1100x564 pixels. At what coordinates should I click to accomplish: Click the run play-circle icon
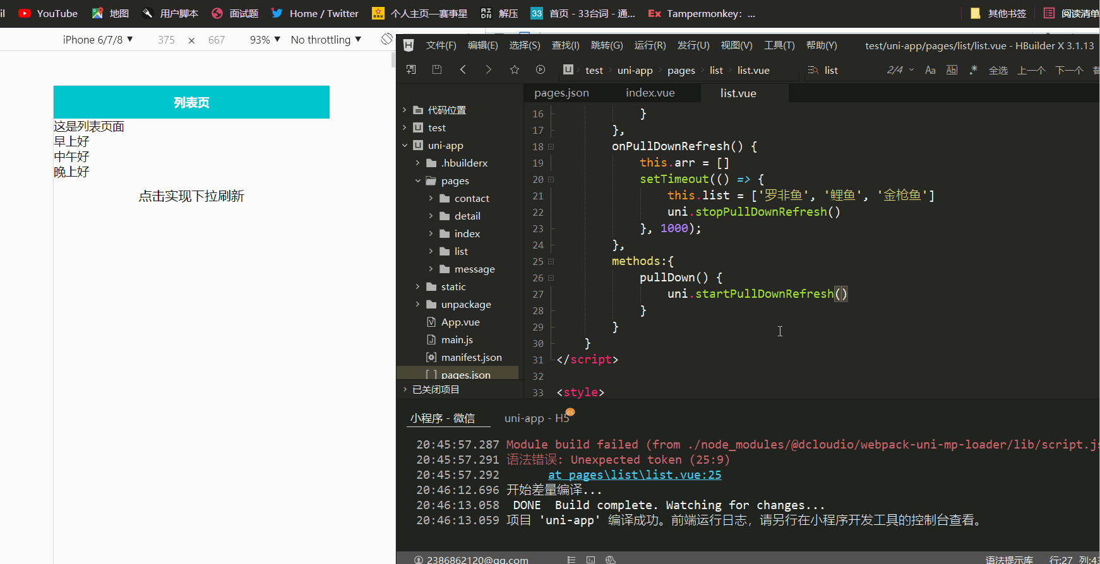[x=541, y=69]
